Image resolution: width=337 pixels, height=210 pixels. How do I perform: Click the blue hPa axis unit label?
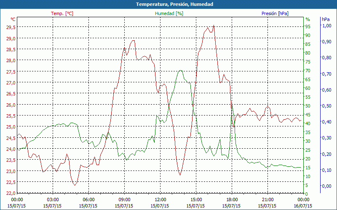326,19
